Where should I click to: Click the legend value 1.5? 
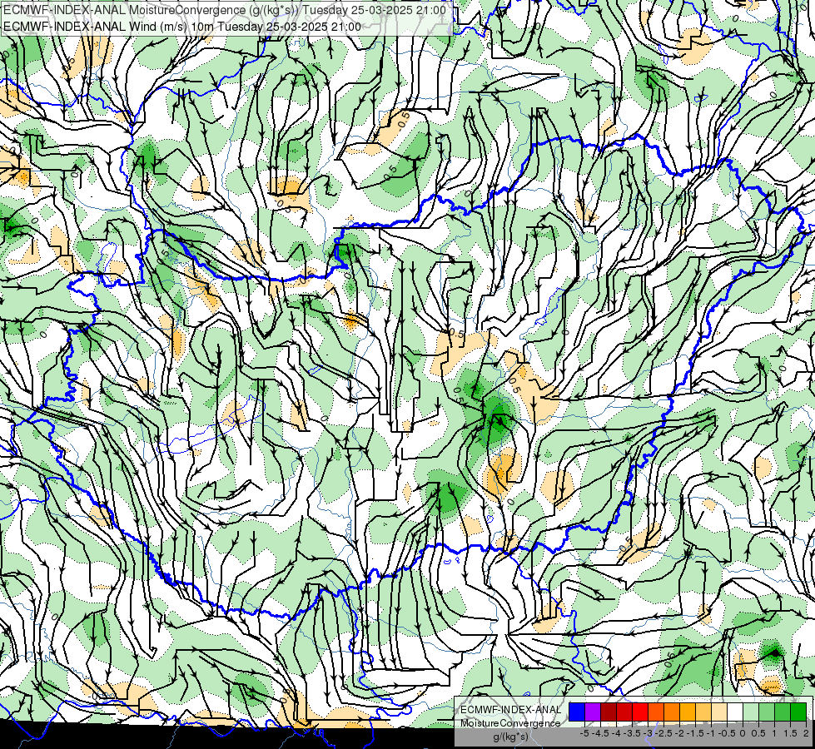790,733
